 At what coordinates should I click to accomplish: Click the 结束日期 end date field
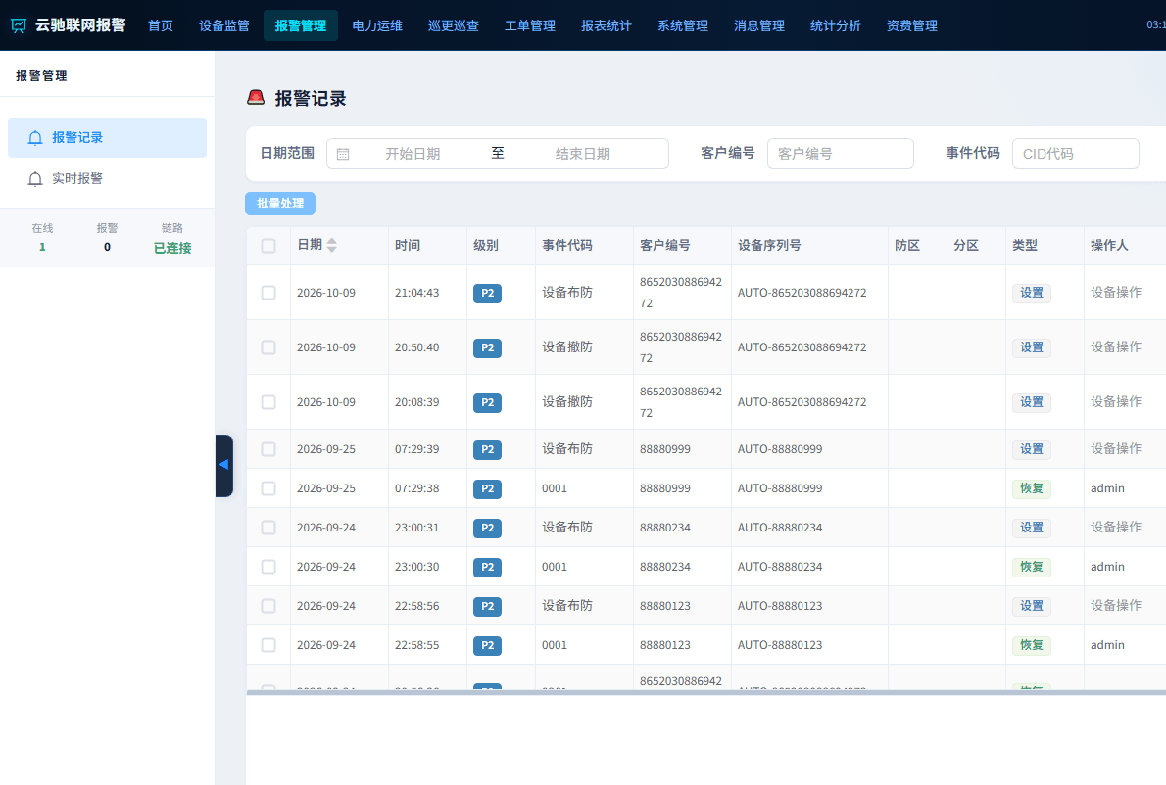click(582, 154)
